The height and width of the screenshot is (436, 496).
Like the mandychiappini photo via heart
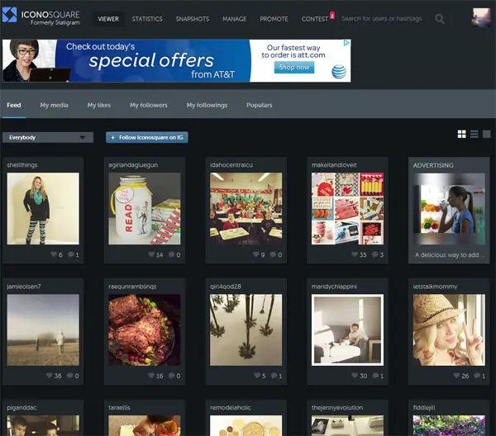(x=355, y=376)
